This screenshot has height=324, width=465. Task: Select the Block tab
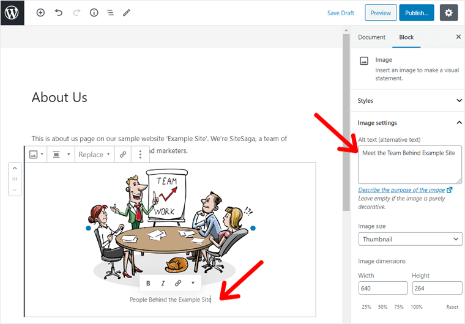(x=406, y=37)
